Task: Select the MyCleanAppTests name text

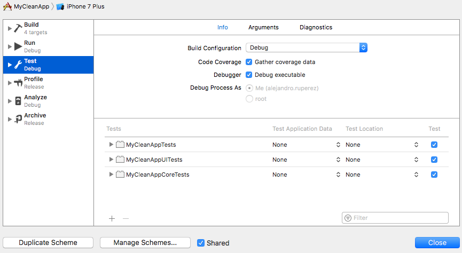Action: (x=151, y=145)
